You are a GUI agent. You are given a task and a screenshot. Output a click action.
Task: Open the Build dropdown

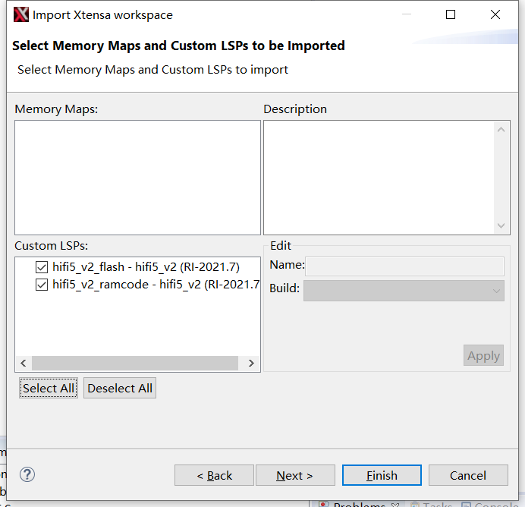pos(404,291)
